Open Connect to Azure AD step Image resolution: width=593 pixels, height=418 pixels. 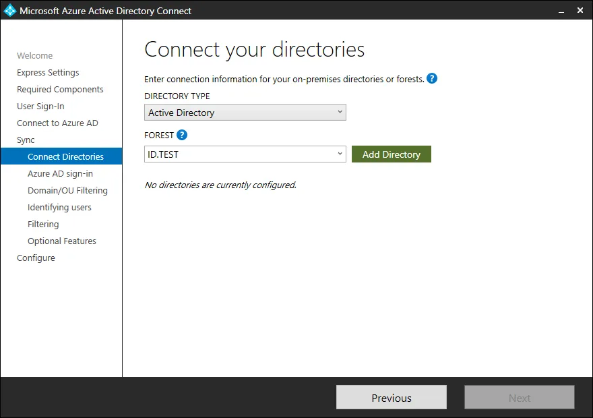(x=57, y=123)
